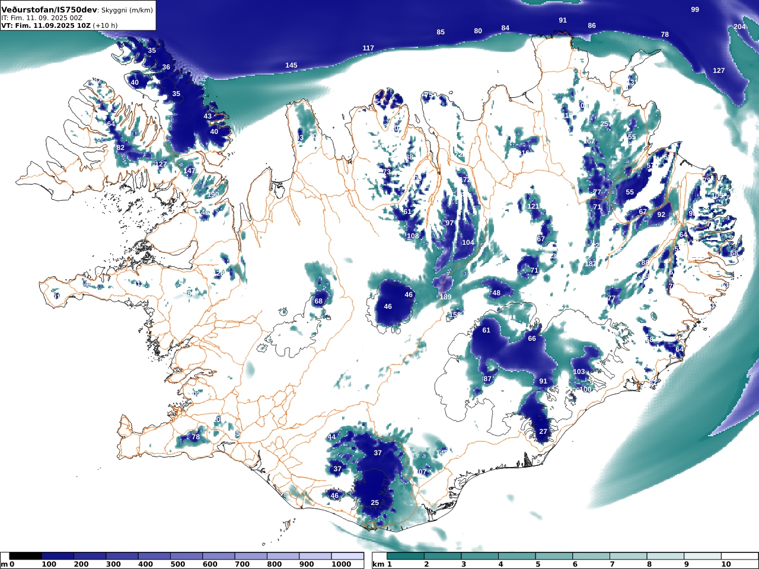Screen dimensions: 759x569
Task: Click the '86' visibility value at the top
Action: click(x=592, y=25)
